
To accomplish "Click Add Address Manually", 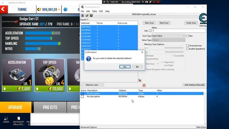I will [x=194, y=85].
